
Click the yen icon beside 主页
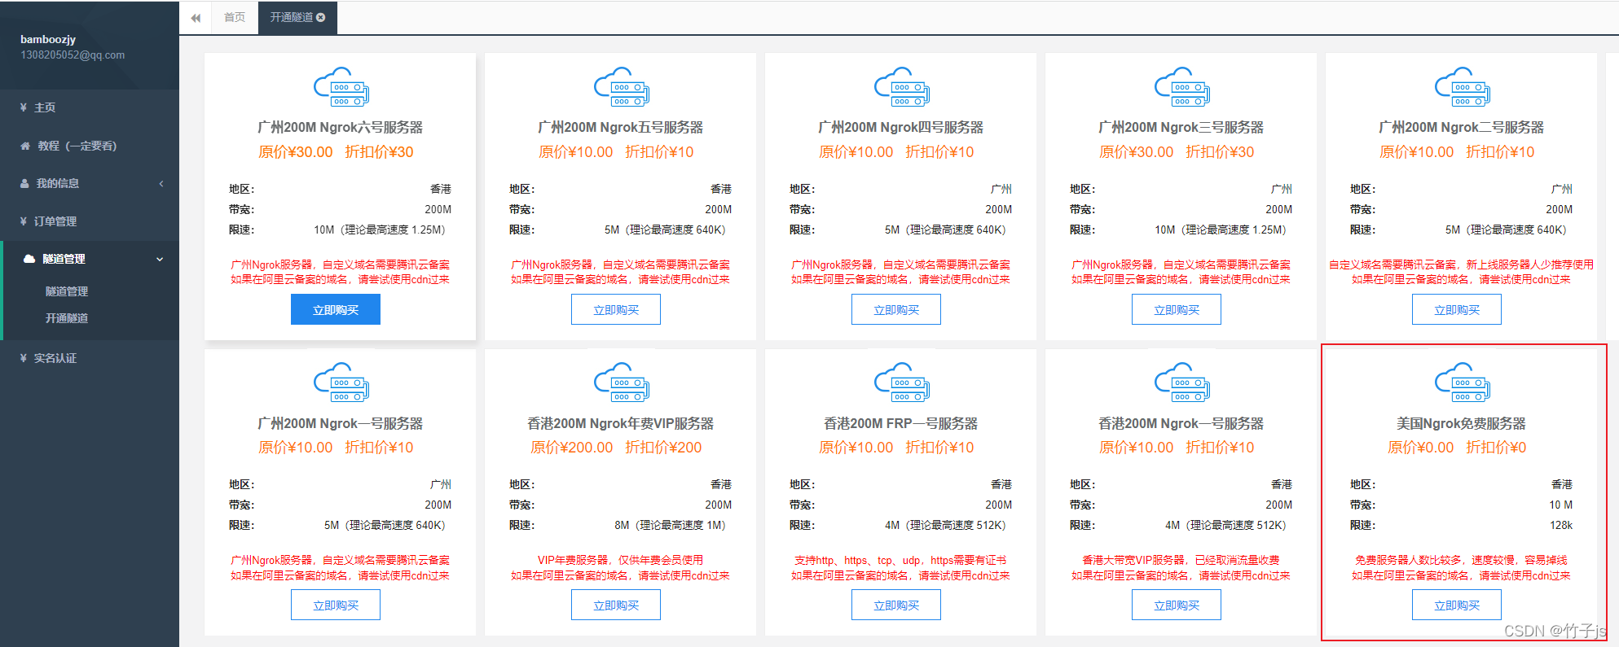tap(24, 107)
